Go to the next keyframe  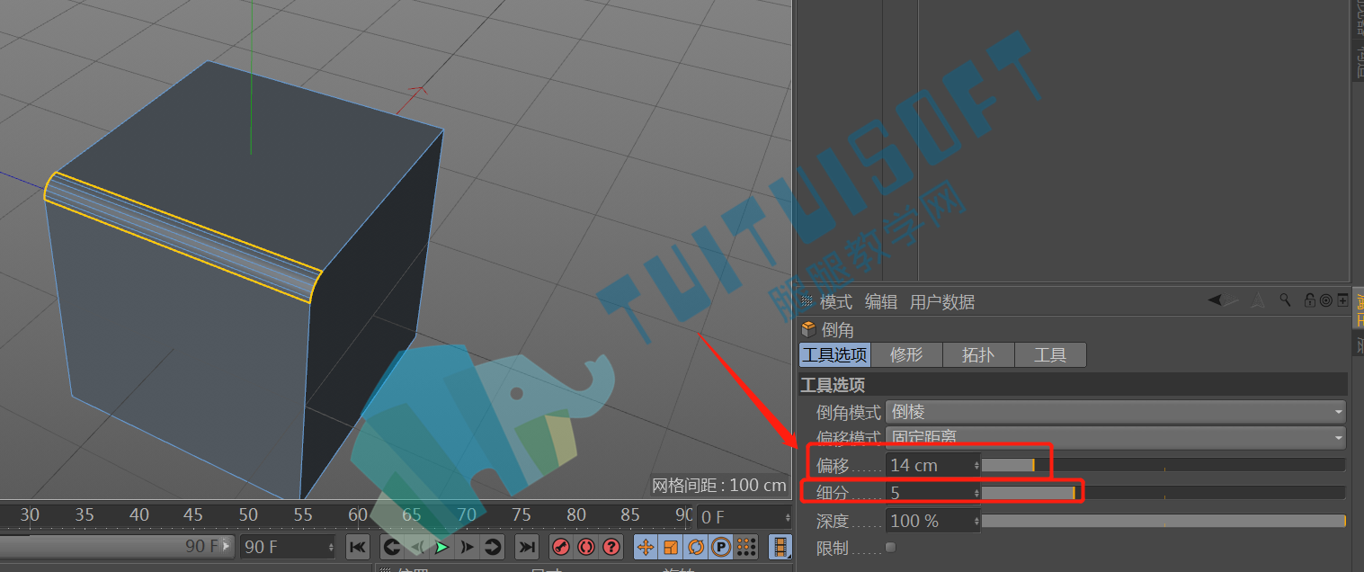click(492, 546)
